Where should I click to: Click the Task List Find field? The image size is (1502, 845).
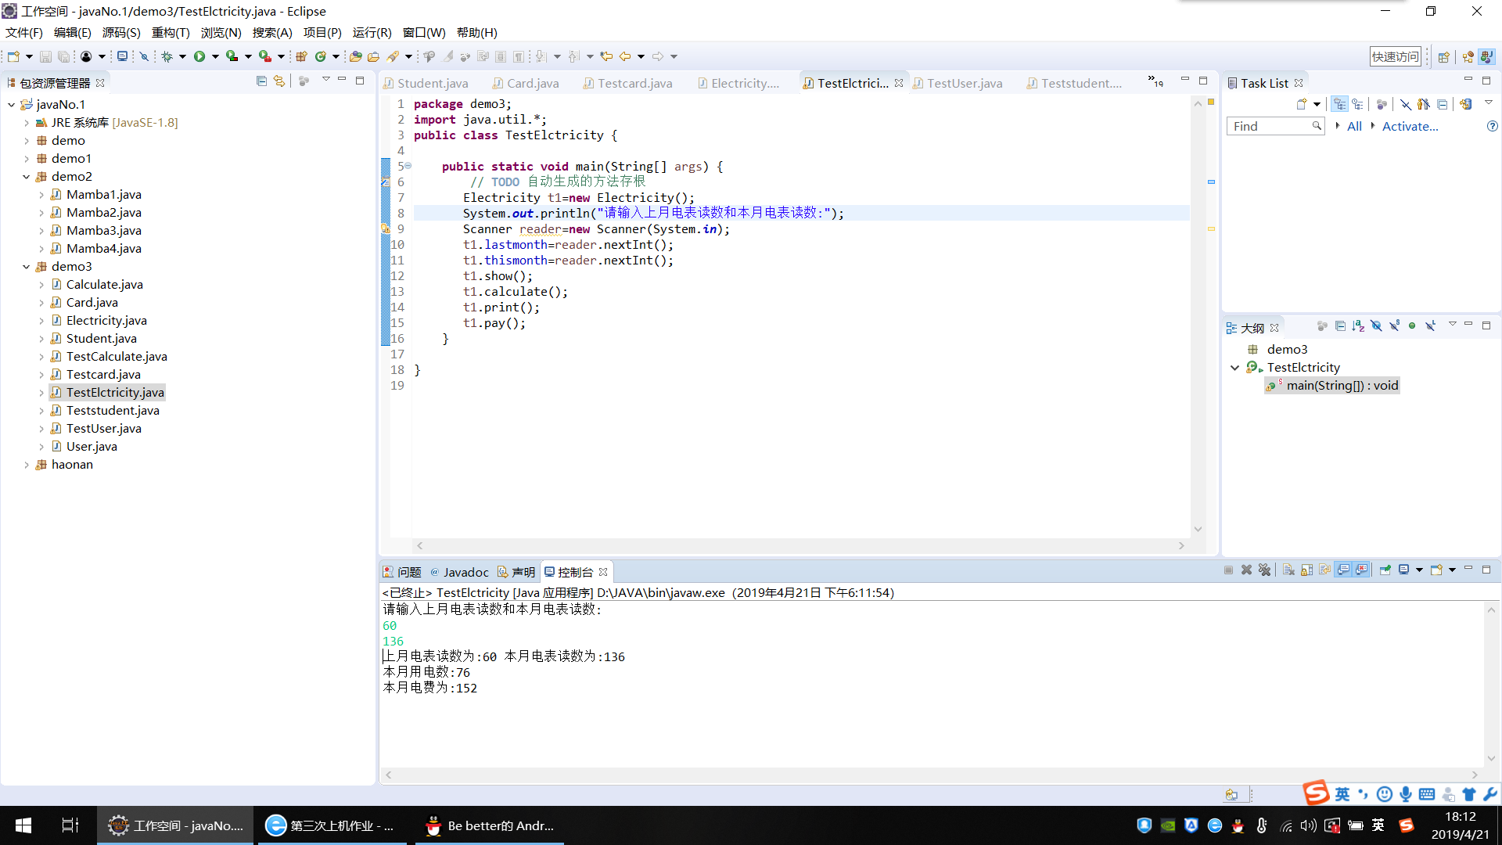pos(1269,126)
